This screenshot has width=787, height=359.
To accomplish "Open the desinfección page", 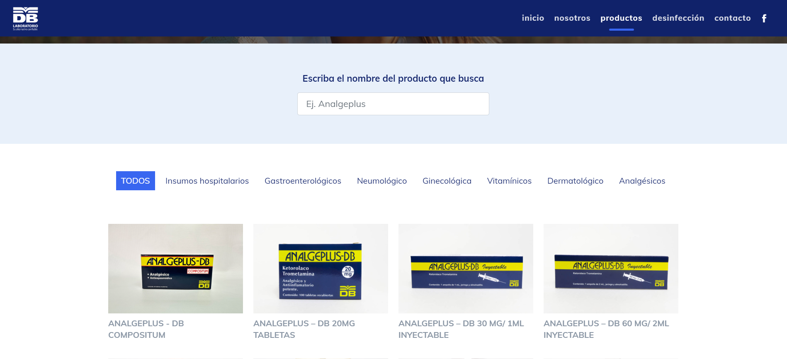I will (x=678, y=18).
